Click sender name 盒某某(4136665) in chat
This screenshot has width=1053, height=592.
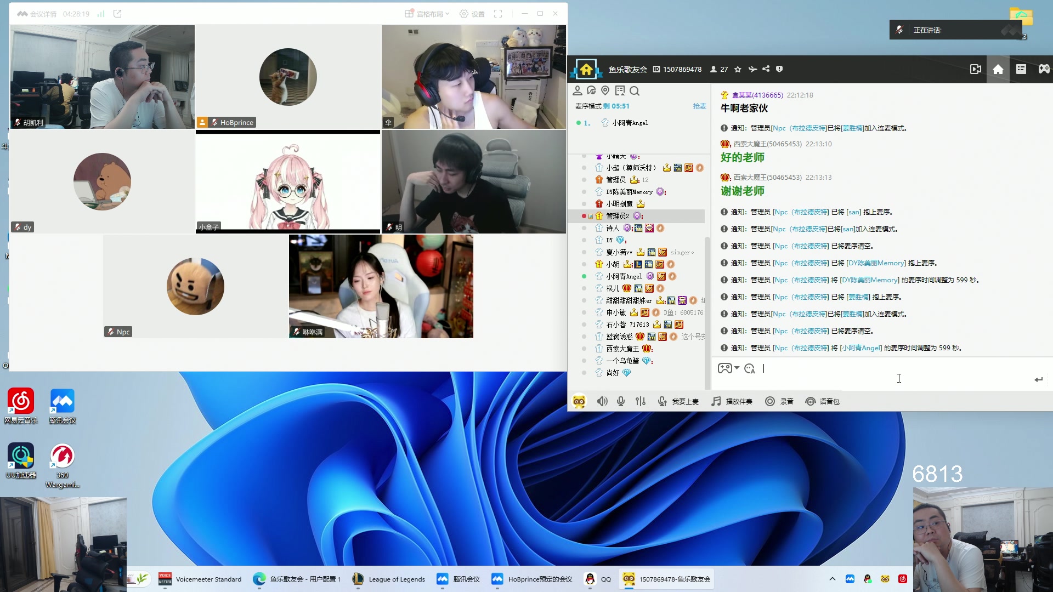point(757,95)
